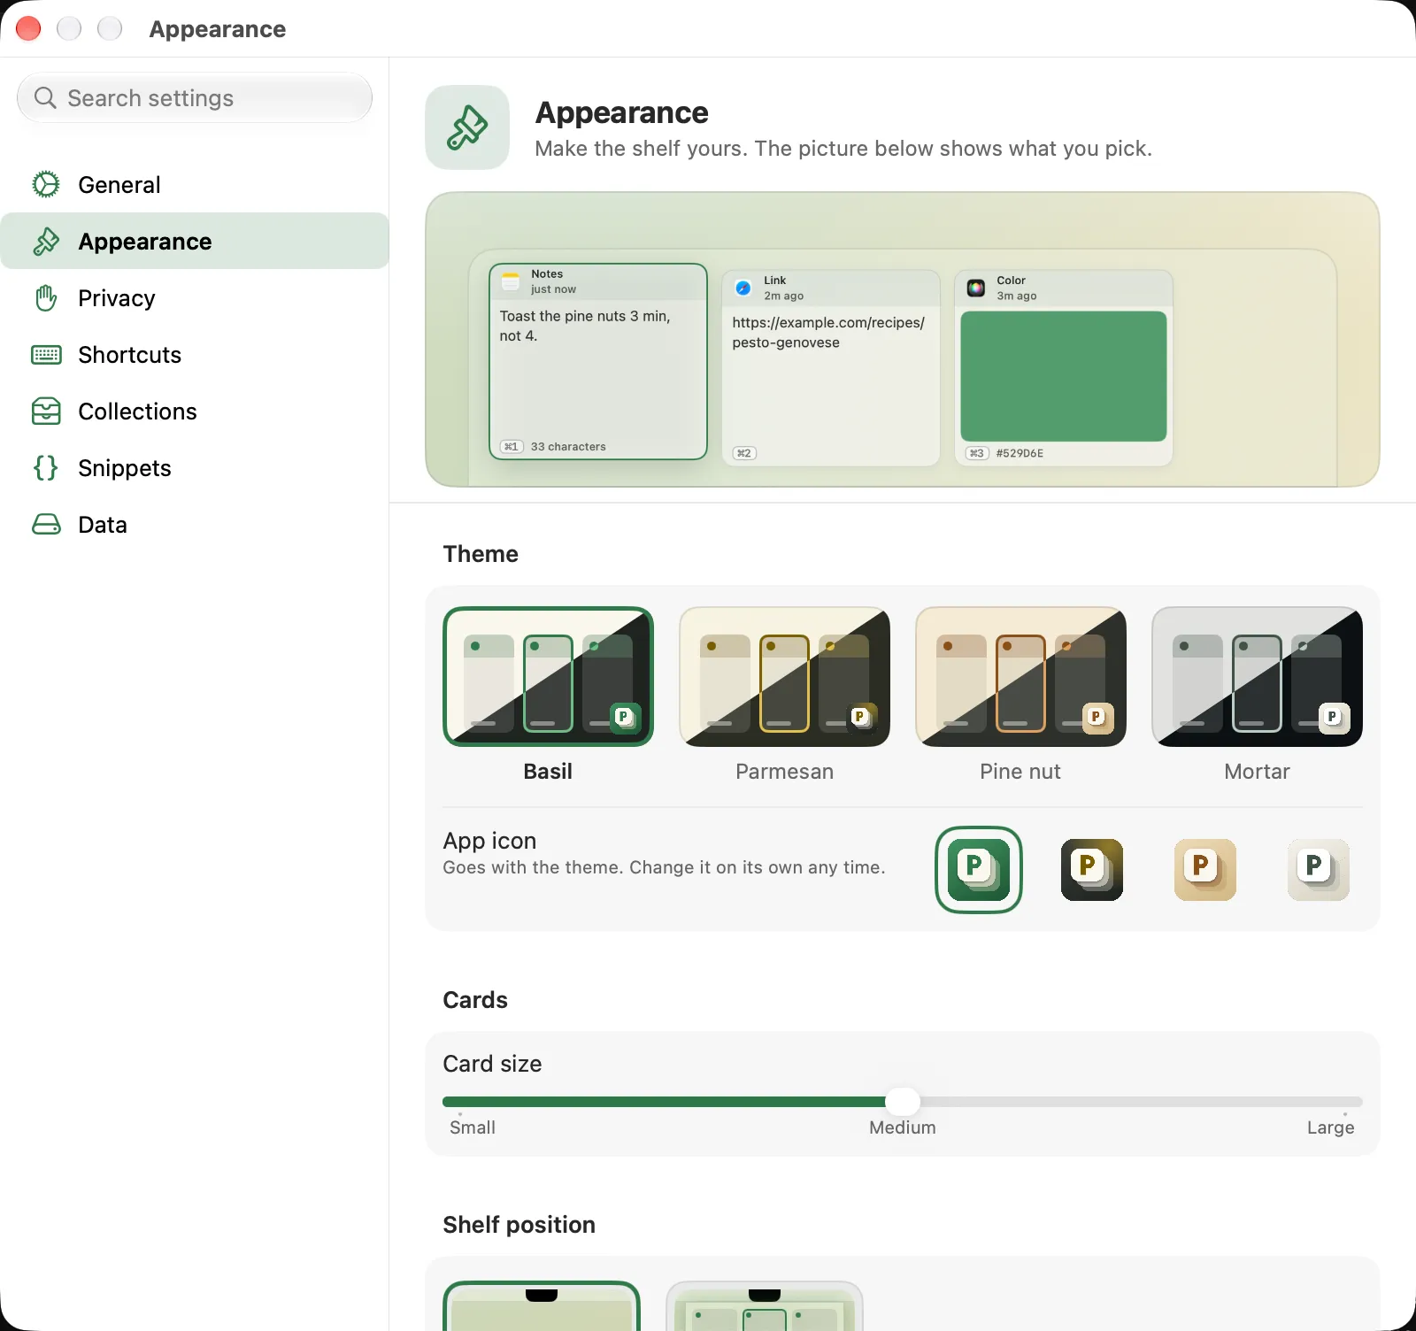This screenshot has width=1416, height=1331.
Task: Choose the green Basil app icon
Action: coord(979,870)
